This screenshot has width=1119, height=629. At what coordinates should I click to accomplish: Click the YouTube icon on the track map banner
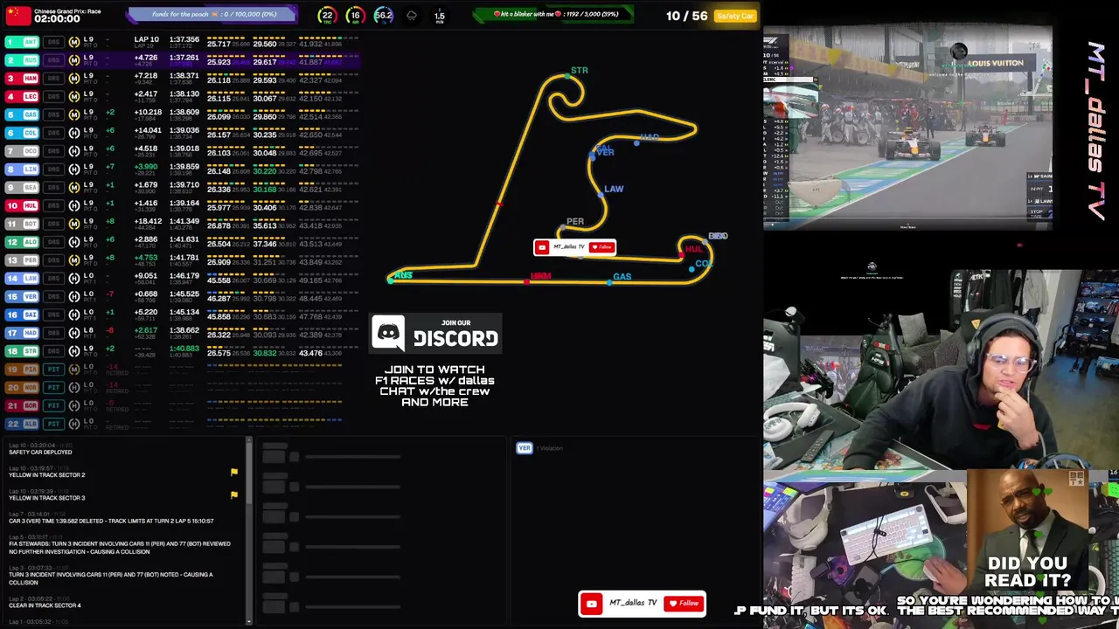coord(542,247)
